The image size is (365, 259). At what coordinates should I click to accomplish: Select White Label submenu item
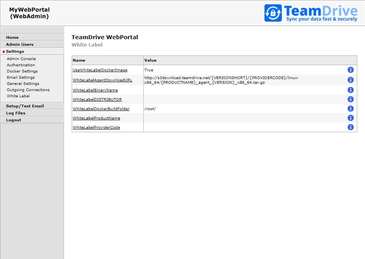tap(18, 96)
